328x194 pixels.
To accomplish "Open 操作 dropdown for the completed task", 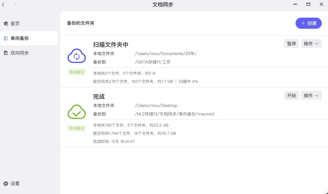I will coord(311,96).
